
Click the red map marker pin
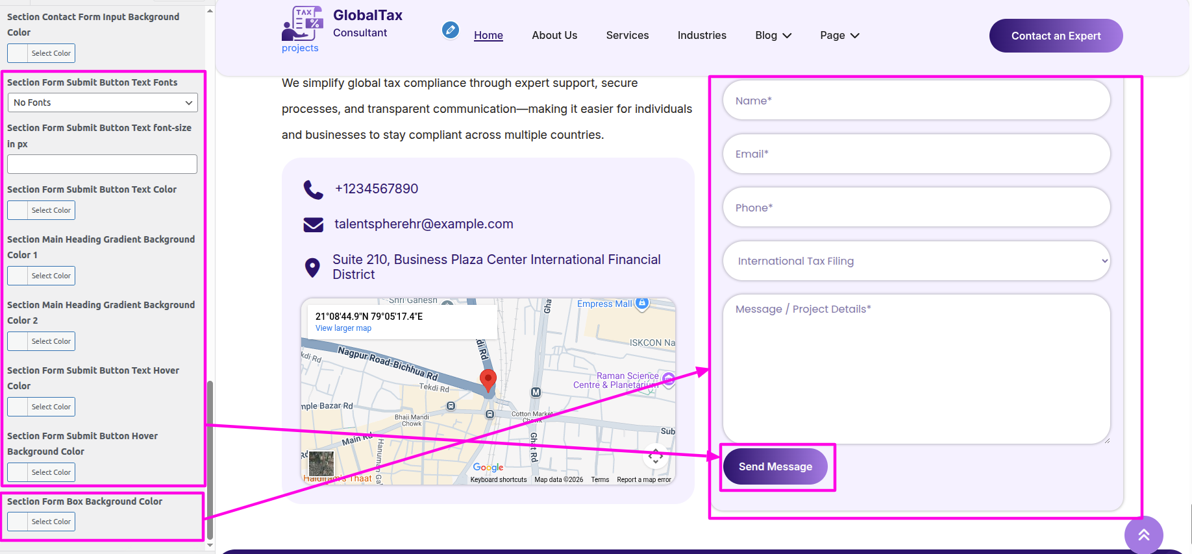click(x=488, y=381)
